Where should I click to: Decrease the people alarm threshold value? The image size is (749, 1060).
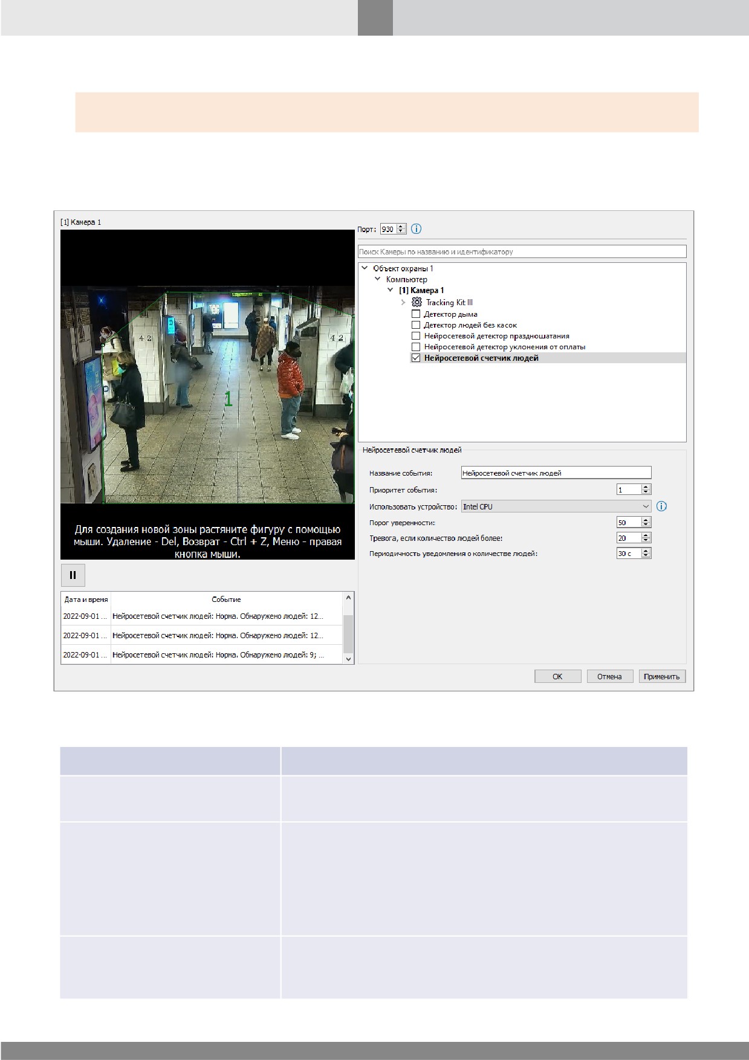(x=646, y=540)
